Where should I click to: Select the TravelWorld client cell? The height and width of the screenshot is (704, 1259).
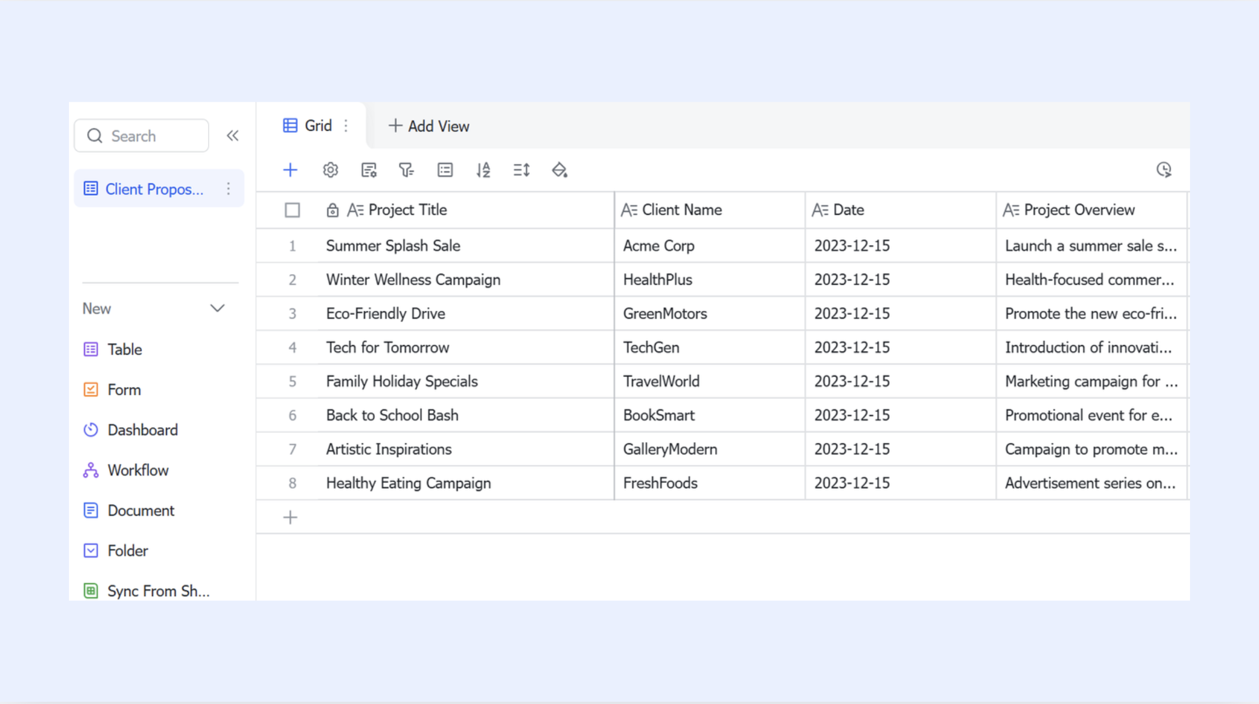click(710, 381)
